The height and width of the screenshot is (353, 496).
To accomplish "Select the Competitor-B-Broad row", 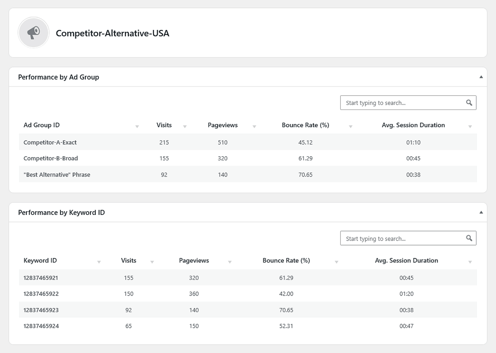I will (x=248, y=158).
